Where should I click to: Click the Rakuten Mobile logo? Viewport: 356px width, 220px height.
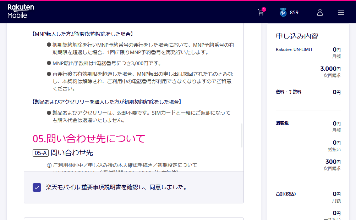[21, 11]
